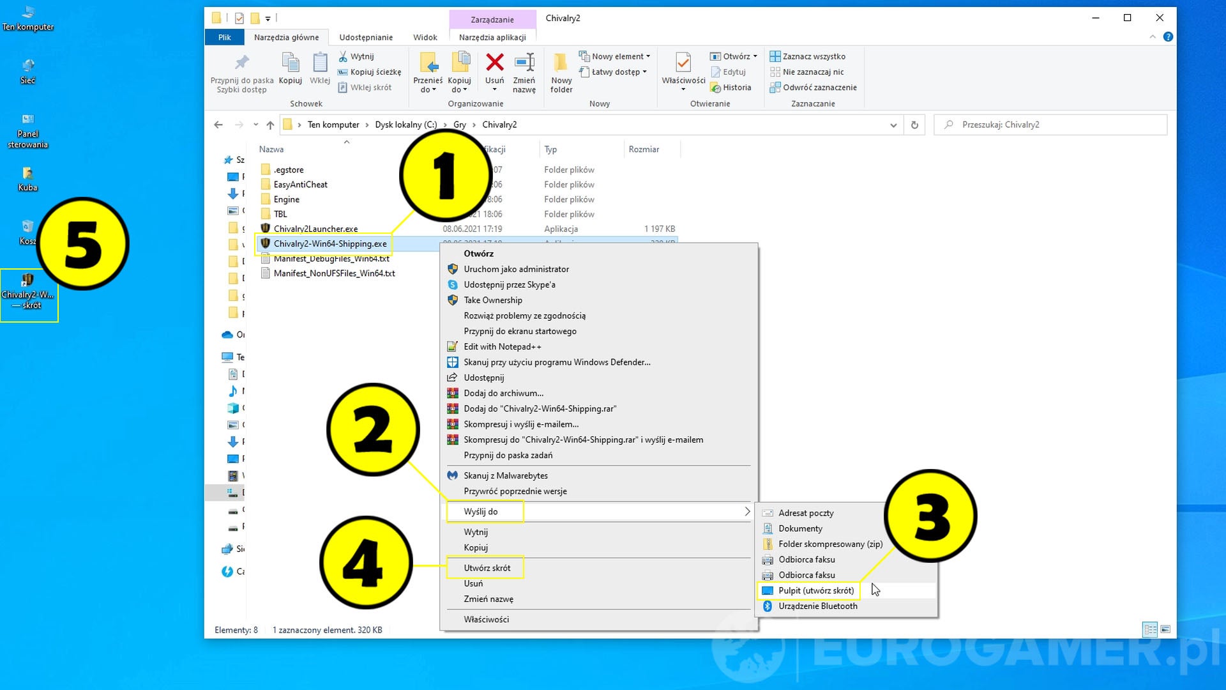Click the Właściwości ribbon icon
Screen dimensions: 1226x690
coord(683,63)
